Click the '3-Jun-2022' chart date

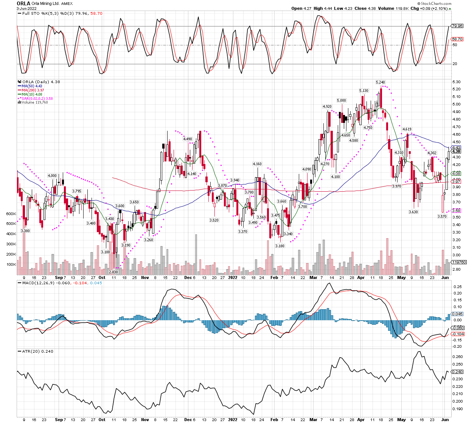click(26, 8)
